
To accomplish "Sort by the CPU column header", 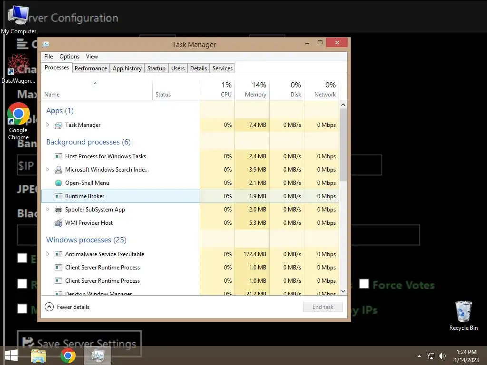I will tap(217, 90).
